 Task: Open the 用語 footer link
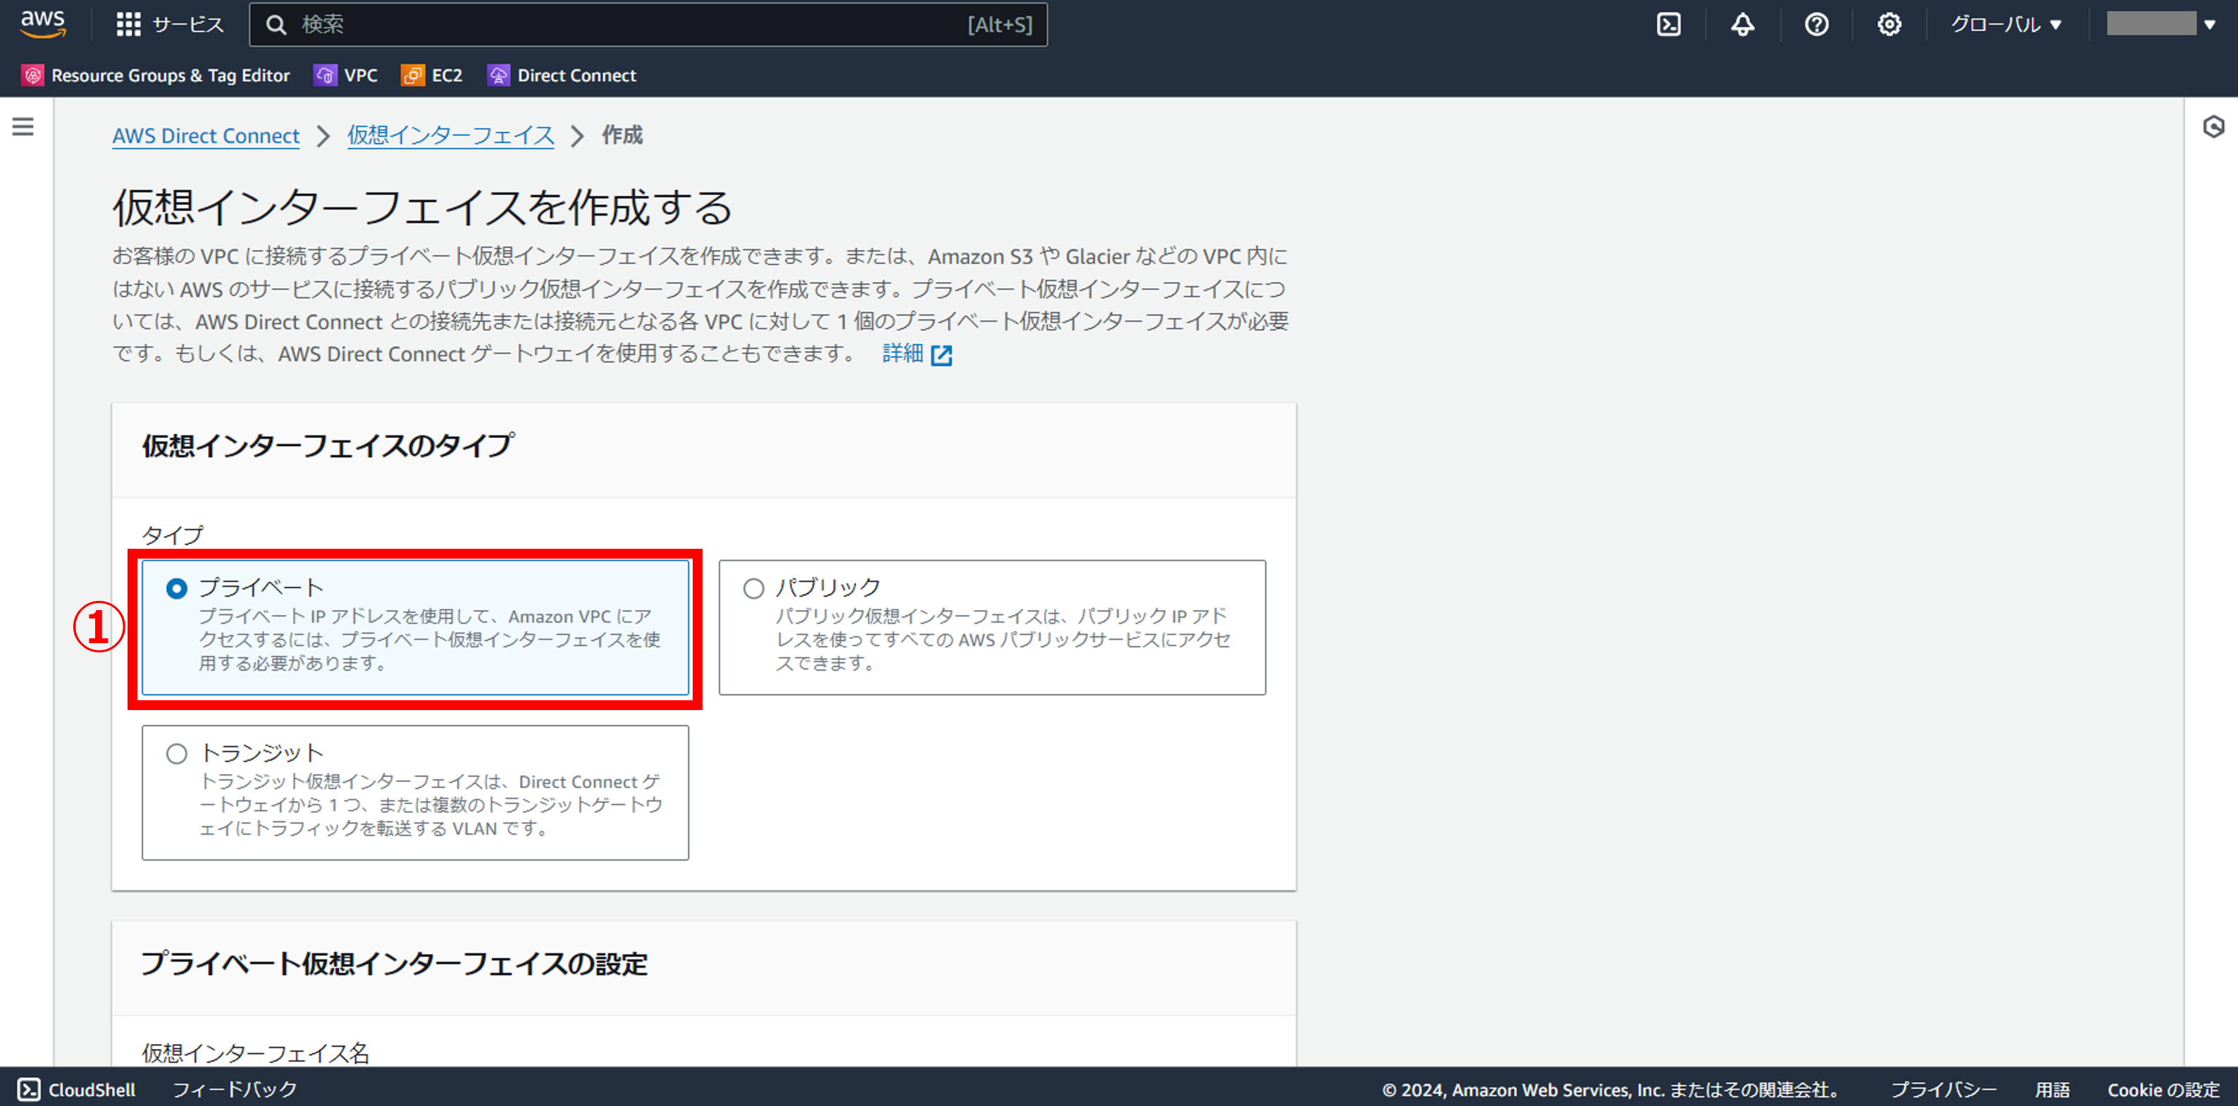2052,1090
